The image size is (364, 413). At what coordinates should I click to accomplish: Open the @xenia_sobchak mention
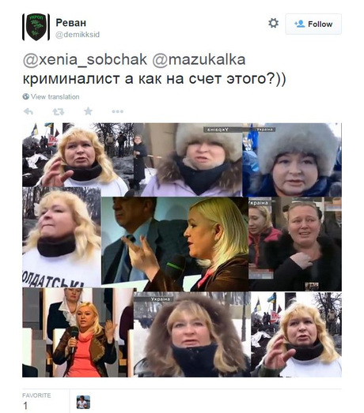[x=85, y=59]
